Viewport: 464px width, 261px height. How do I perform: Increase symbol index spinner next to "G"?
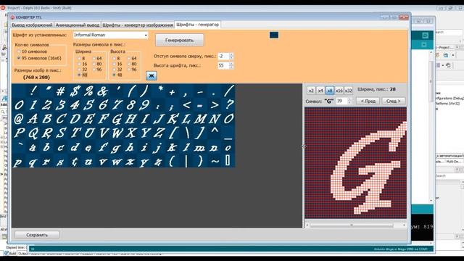(349, 99)
